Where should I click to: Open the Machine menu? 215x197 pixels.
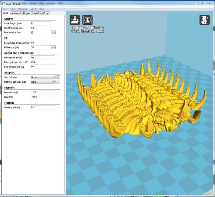pos(22,9)
